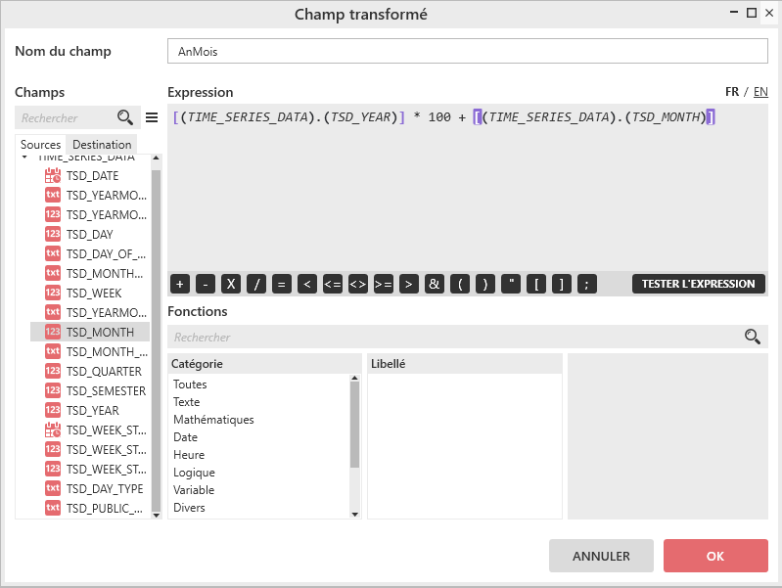Click the functions search magnifier icon
The width and height of the screenshot is (782, 588).
(752, 337)
